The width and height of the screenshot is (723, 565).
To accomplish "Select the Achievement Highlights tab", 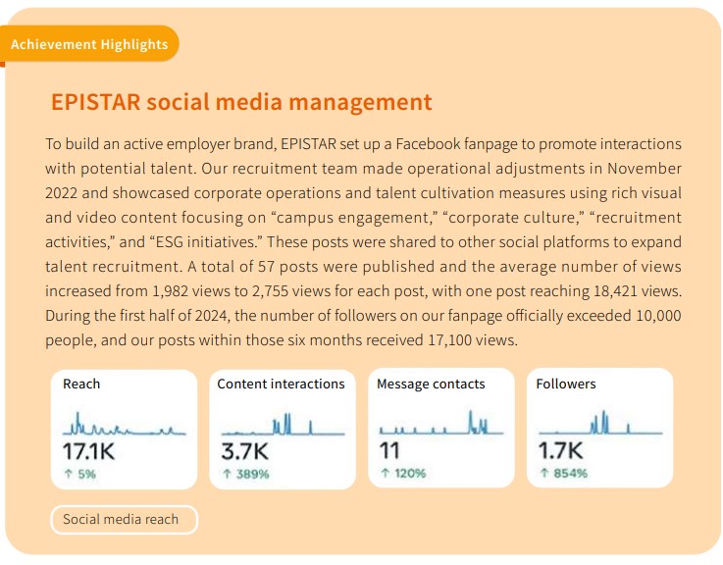I will click(x=89, y=44).
